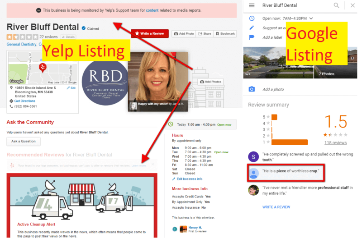The width and height of the screenshot is (362, 243).
Task: Click the search magnifier icon in Google panel
Action: pos(336,5)
